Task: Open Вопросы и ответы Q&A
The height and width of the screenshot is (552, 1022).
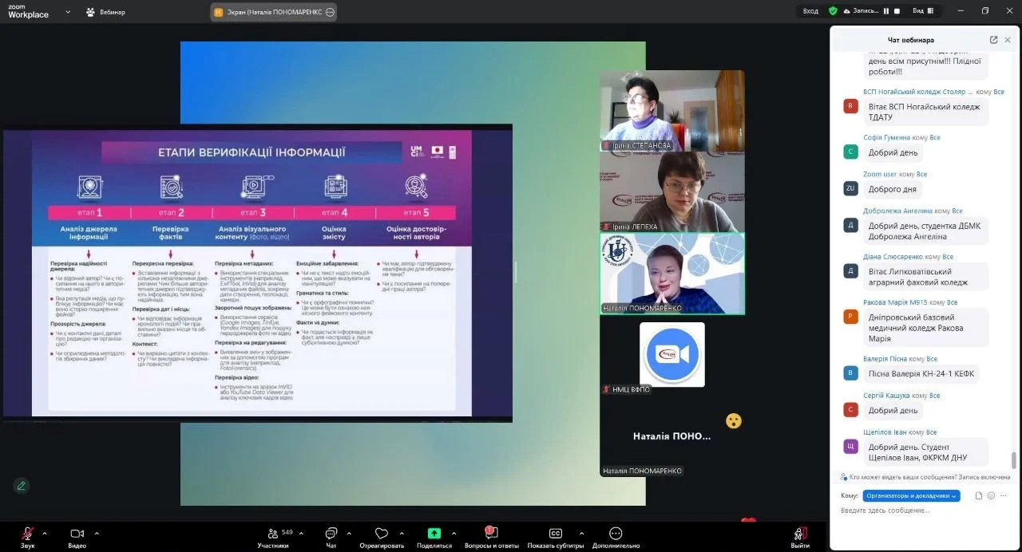Action: coord(490,533)
